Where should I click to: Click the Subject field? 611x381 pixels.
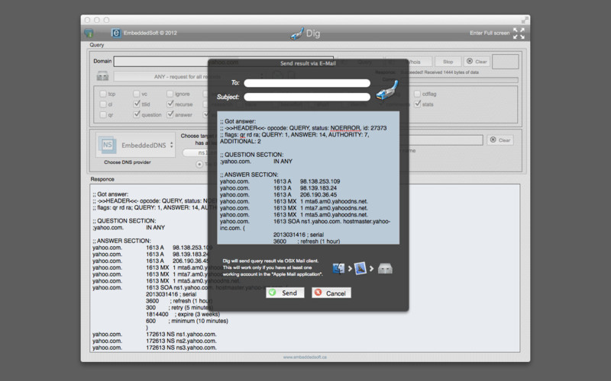click(x=307, y=97)
